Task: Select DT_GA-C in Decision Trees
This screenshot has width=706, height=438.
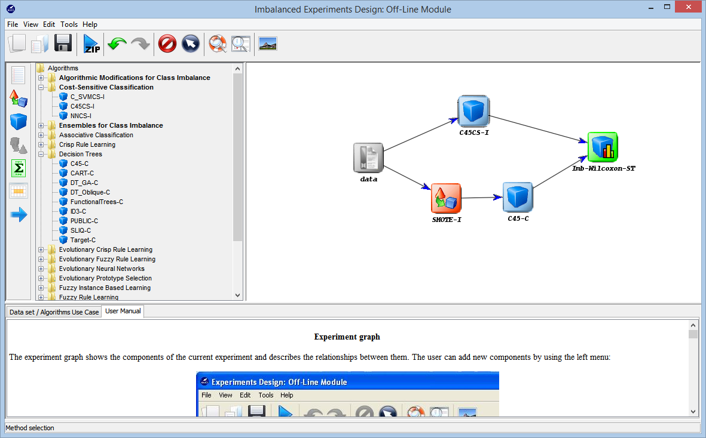Action: point(84,183)
